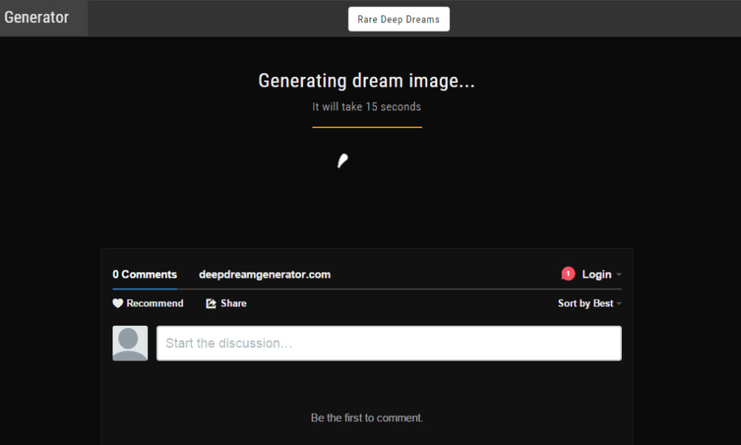This screenshot has height=445, width=741.
Task: Click the Be the first to comment text
Action: coord(366,418)
